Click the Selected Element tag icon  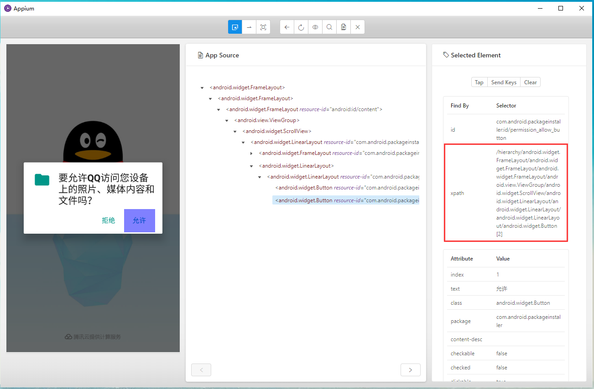coord(446,55)
